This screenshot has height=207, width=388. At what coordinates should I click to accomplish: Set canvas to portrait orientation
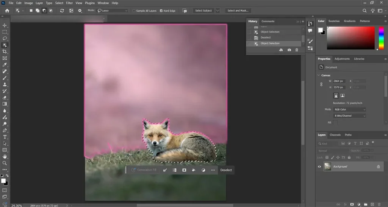(x=336, y=95)
